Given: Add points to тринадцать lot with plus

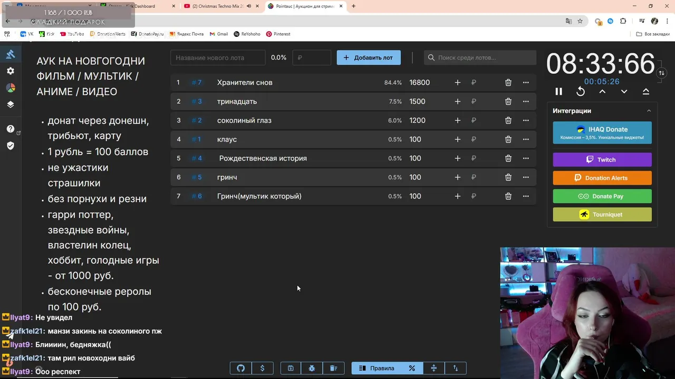Looking at the screenshot, I should (458, 102).
